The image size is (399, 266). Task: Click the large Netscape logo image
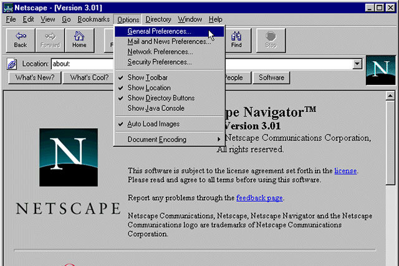69,158
